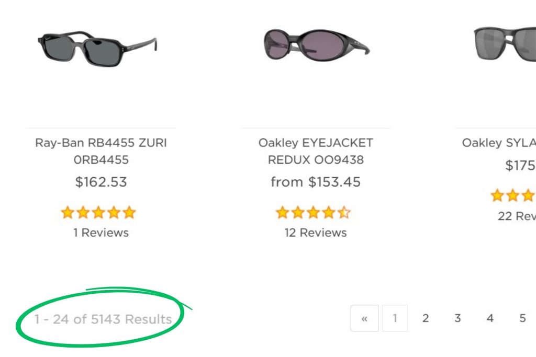This screenshot has width=536, height=357.
Task: Select page 5 in the pagination
Action: tap(522, 318)
